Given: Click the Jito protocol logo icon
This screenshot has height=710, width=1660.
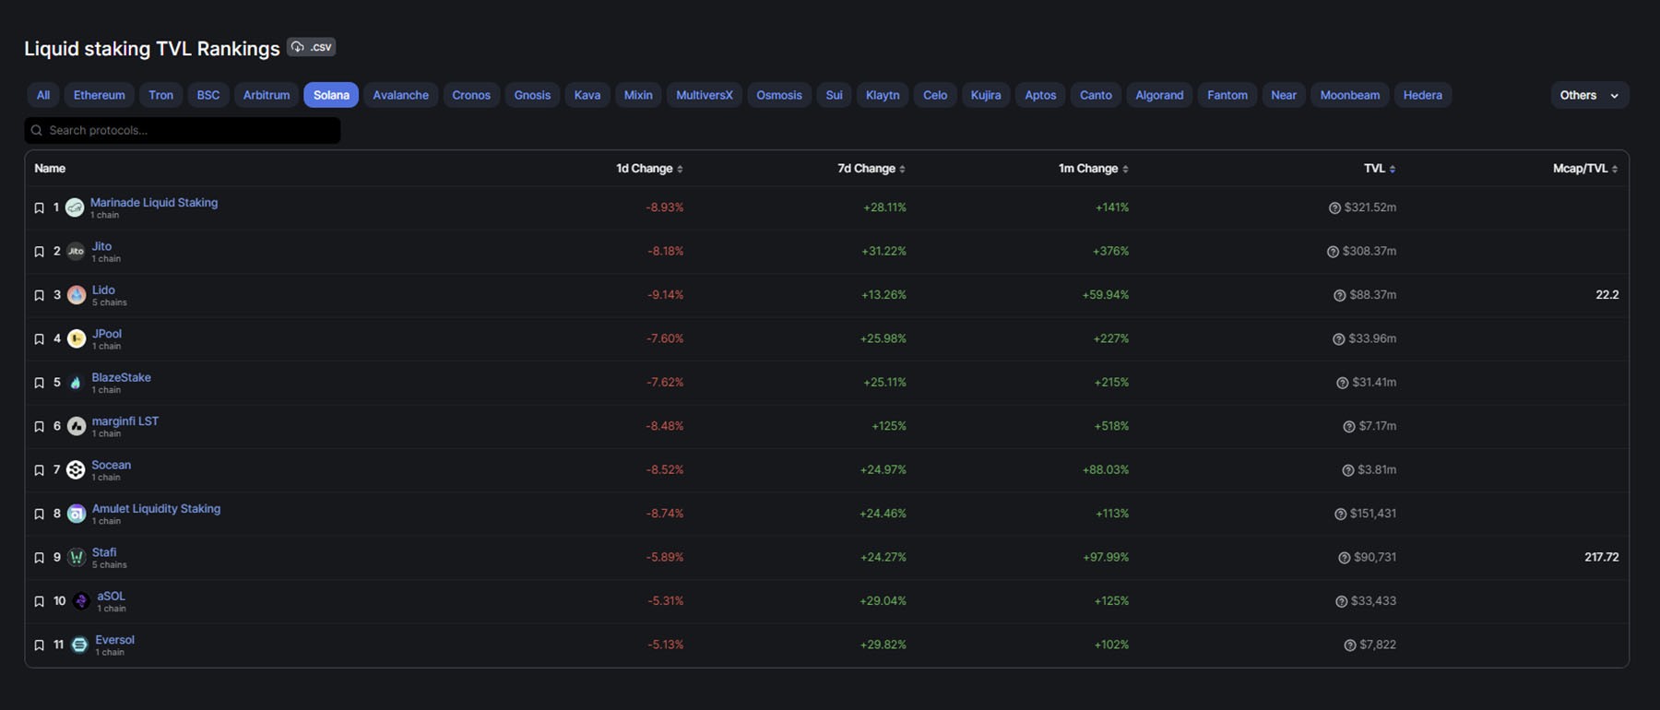Looking at the screenshot, I should (x=76, y=251).
